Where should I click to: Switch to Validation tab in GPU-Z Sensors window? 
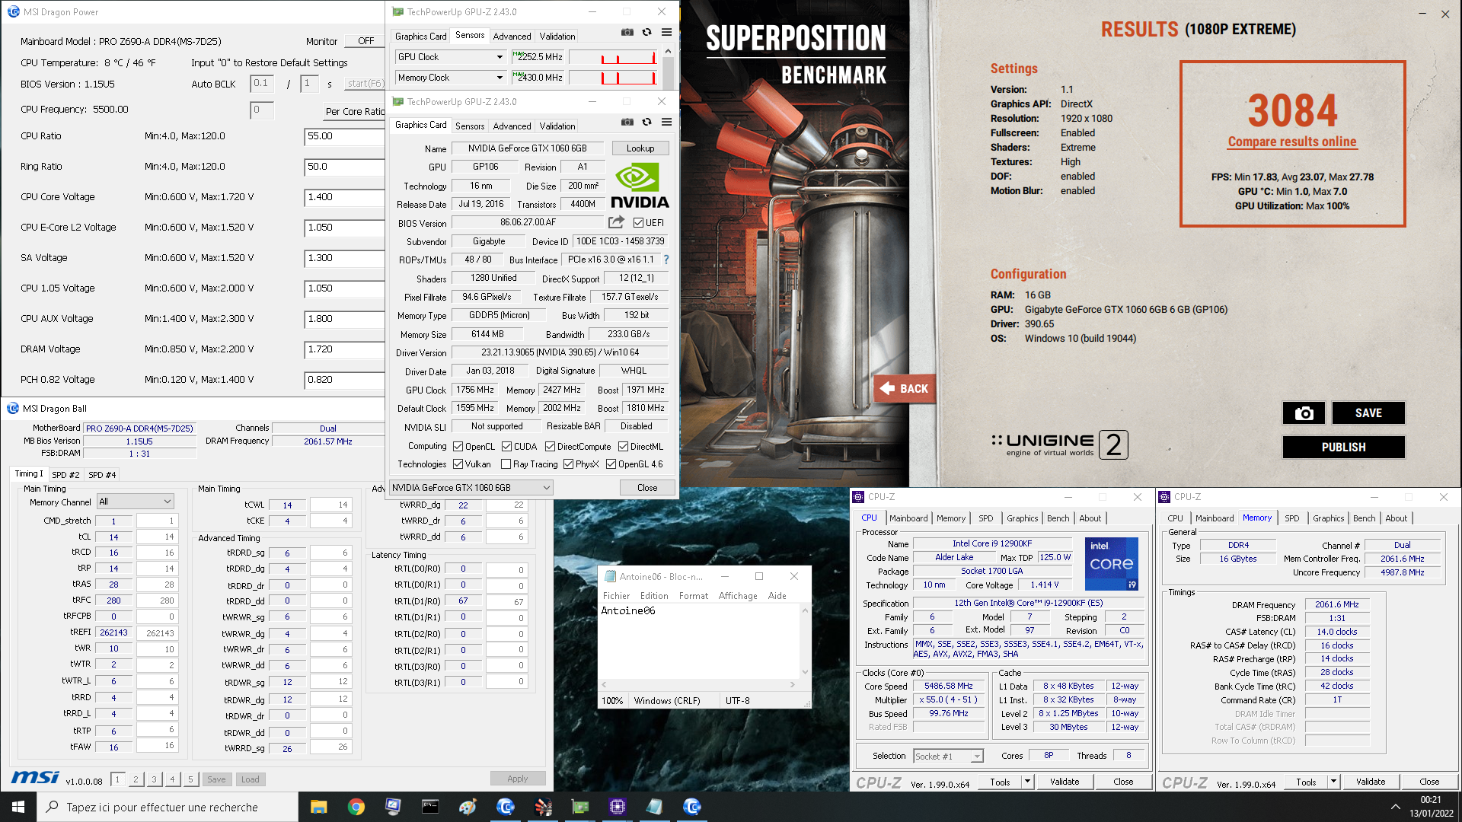(x=557, y=37)
